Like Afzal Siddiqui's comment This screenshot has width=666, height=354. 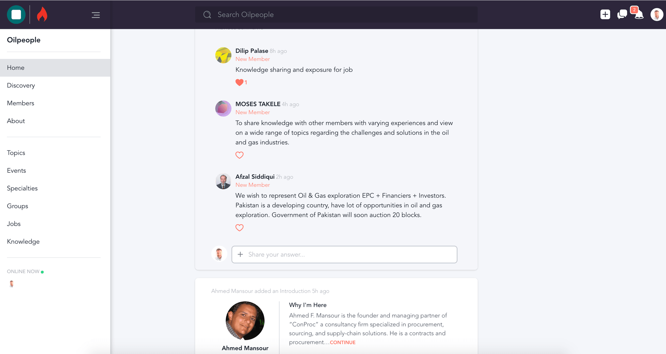pyautogui.click(x=239, y=228)
